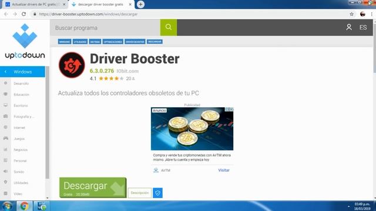376x211 pixels.
Task: Open the Video category
Action: coord(18,194)
